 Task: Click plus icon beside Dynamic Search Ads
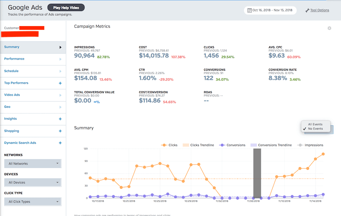60,143
